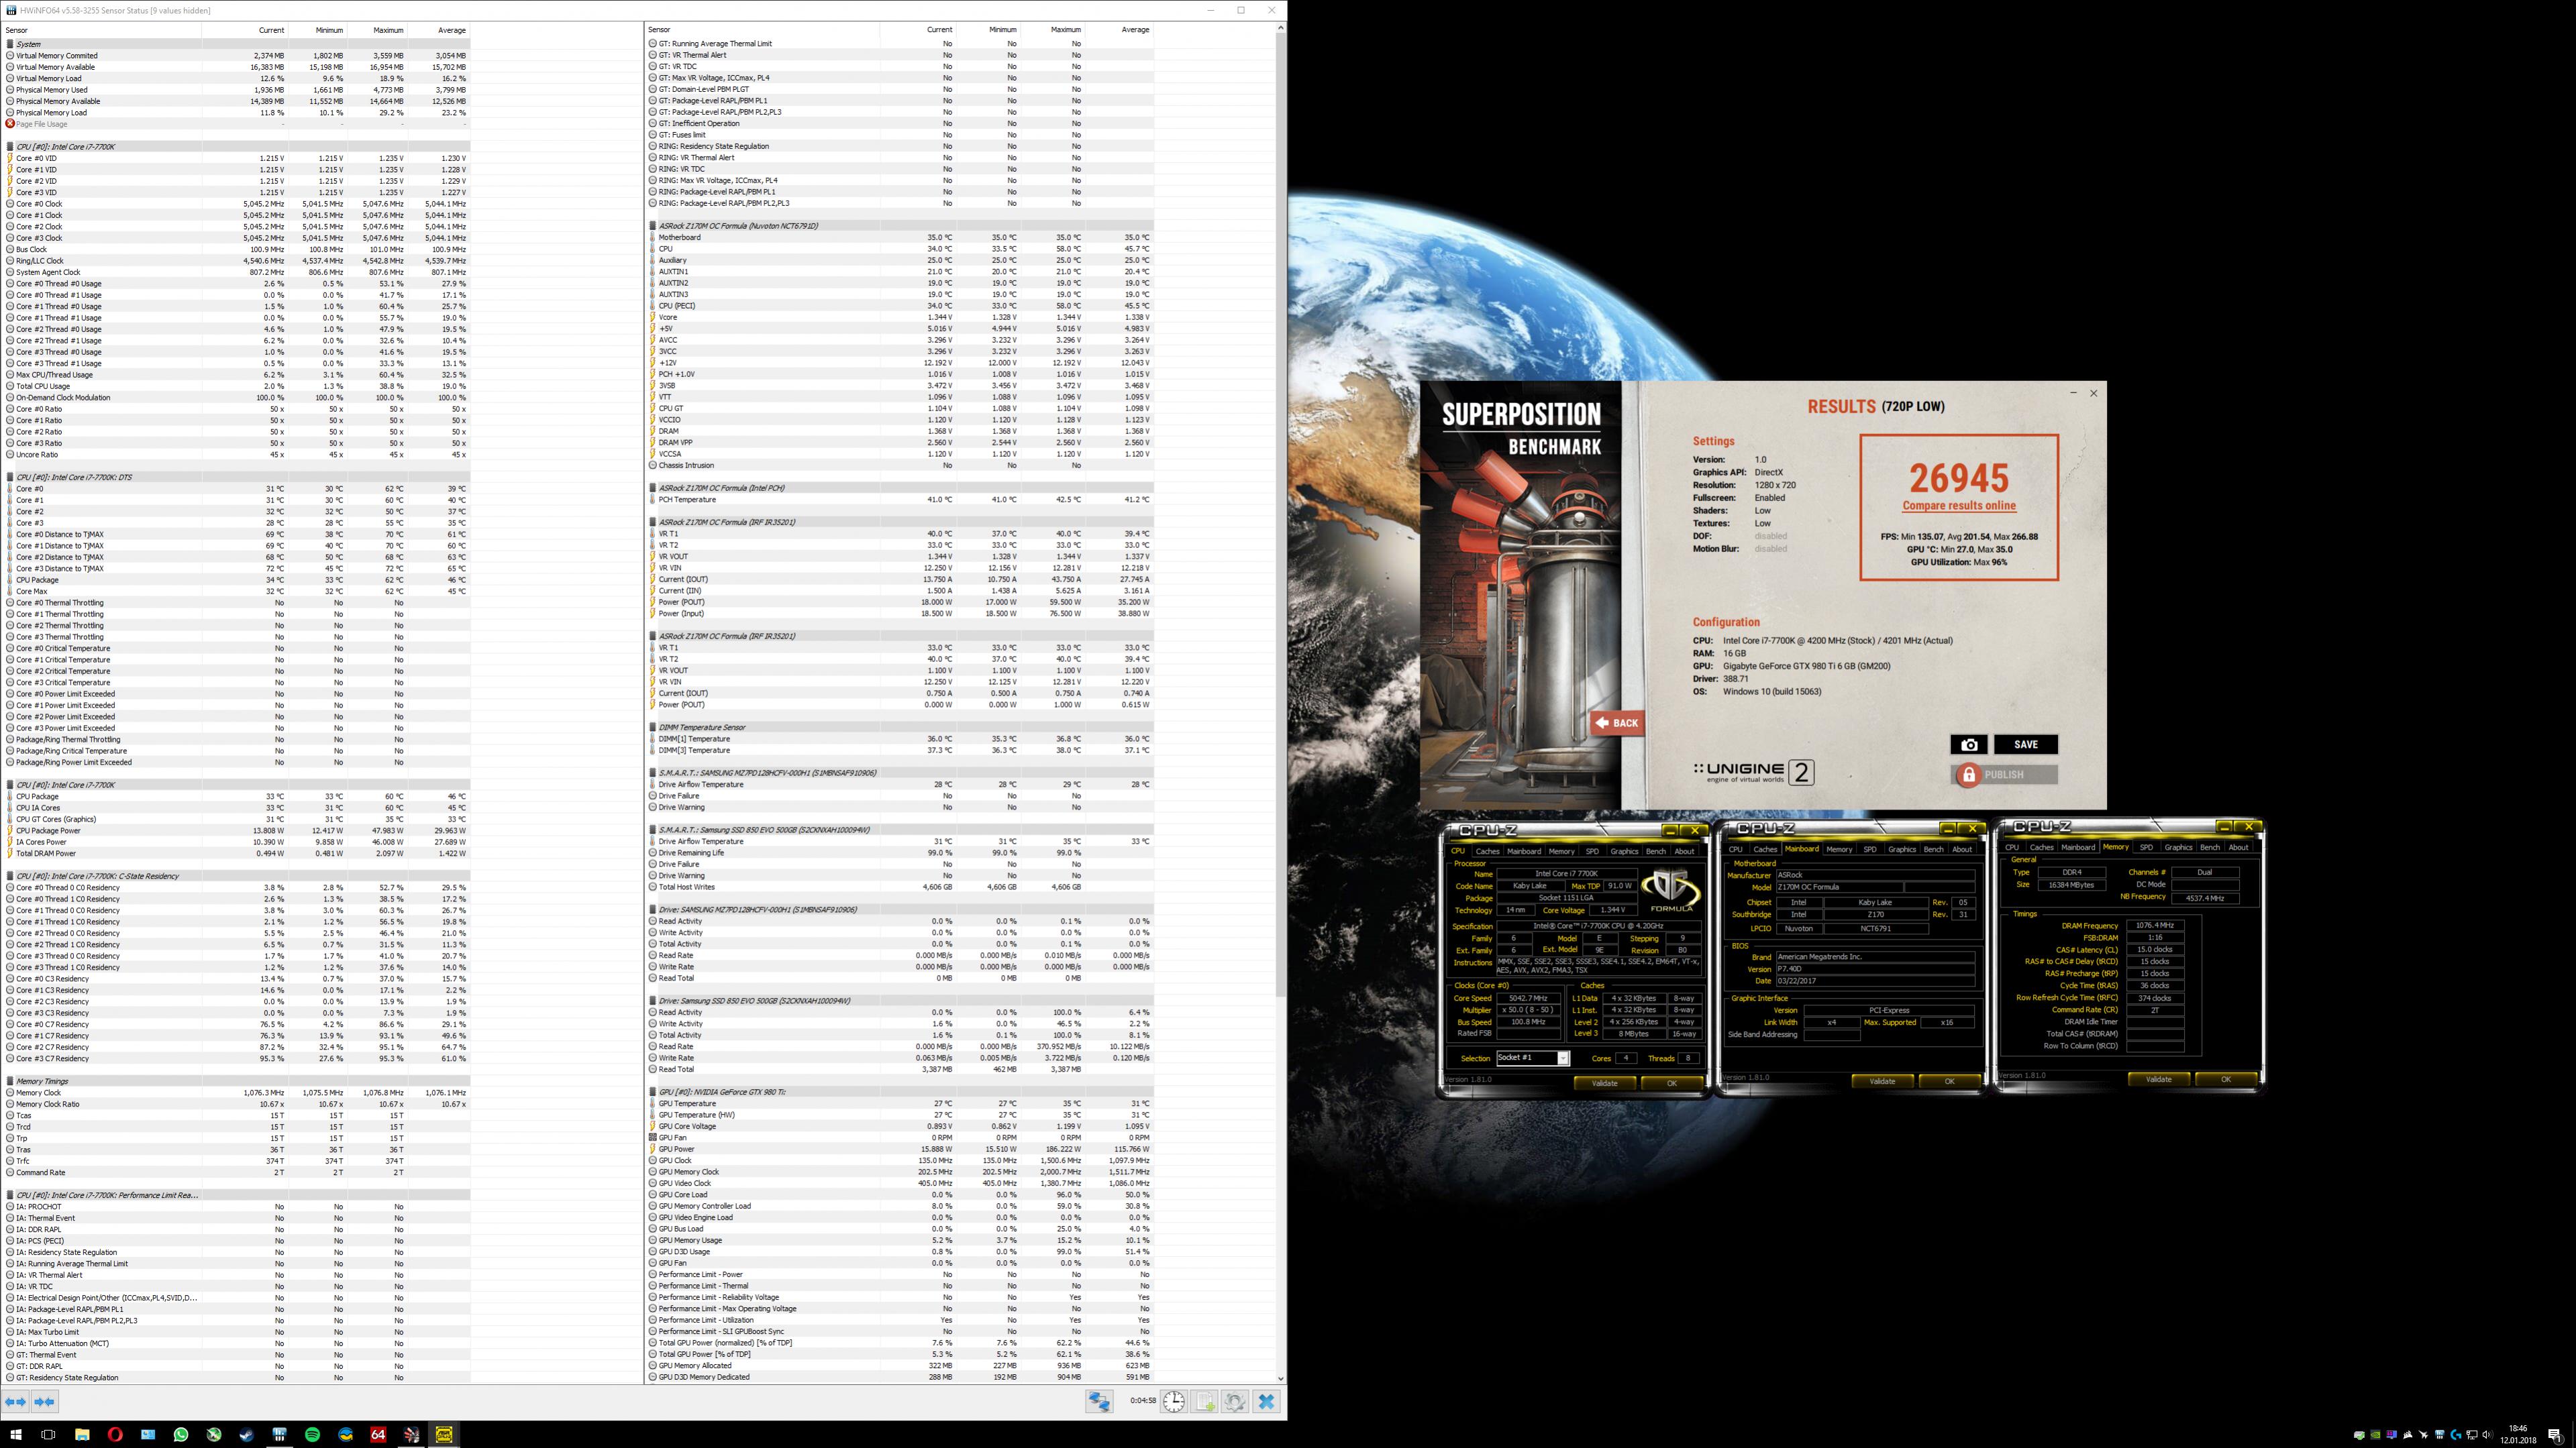Viewport: 2576px width, 1448px height.
Task: Click the start logging document icon
Action: coord(1205,1401)
